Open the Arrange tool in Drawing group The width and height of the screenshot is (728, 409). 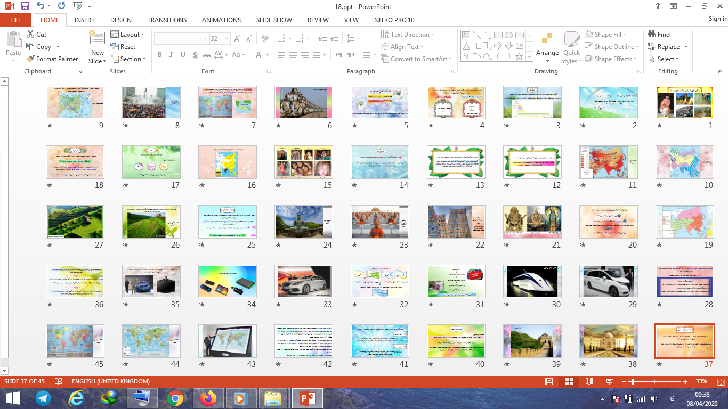(x=547, y=43)
